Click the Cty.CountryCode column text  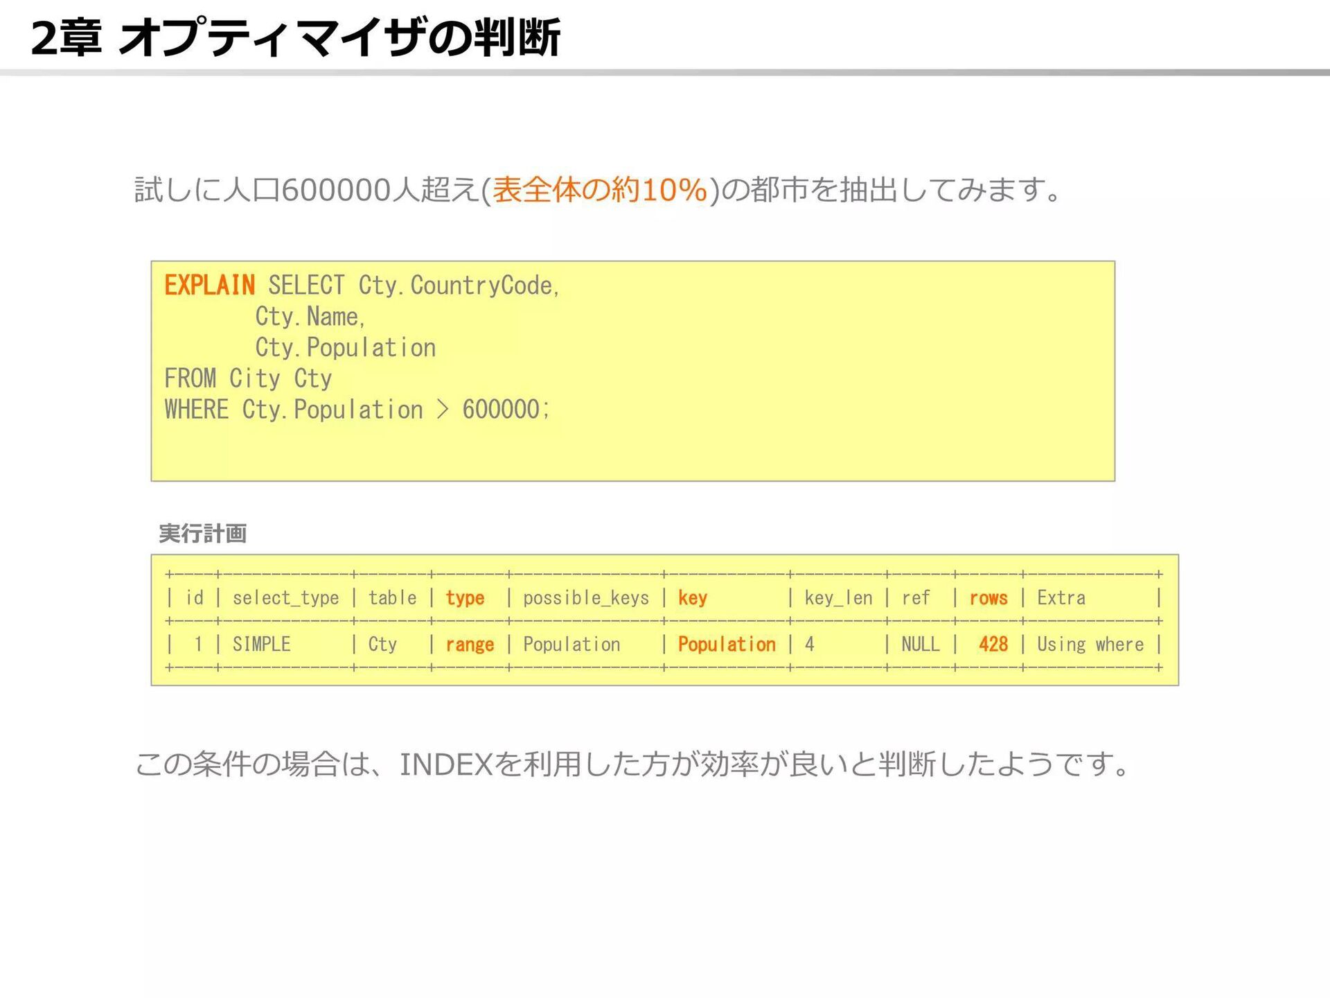459,286
